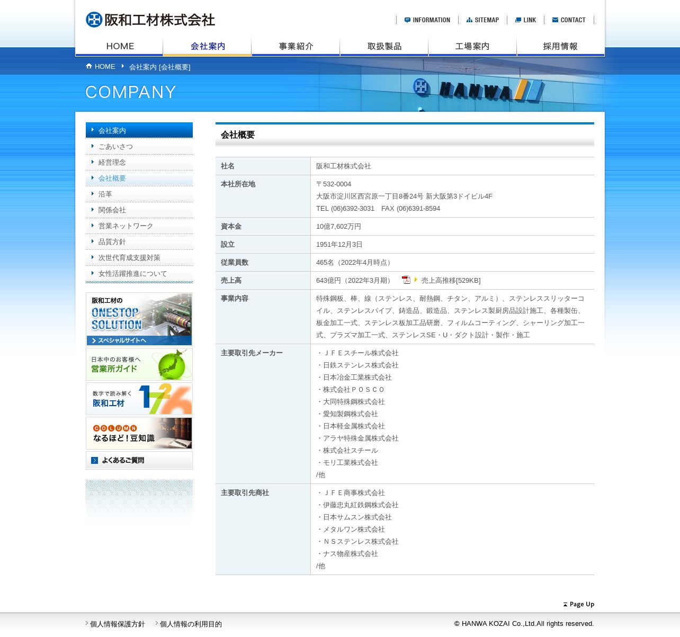Open 品質方針 in sidebar menu
Image resolution: width=680 pixels, height=637 pixels.
point(139,242)
